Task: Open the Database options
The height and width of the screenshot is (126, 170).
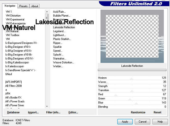Action: click(13, 112)
